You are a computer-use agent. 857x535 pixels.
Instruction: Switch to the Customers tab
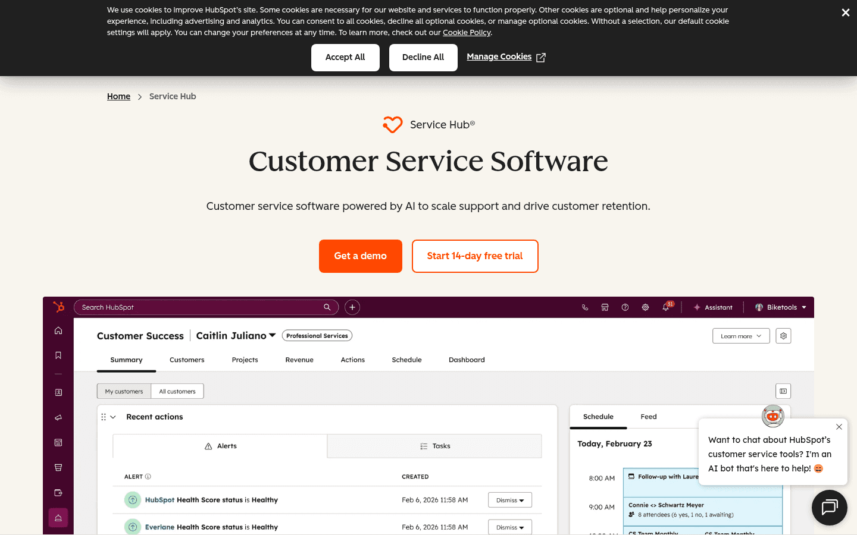tap(187, 360)
